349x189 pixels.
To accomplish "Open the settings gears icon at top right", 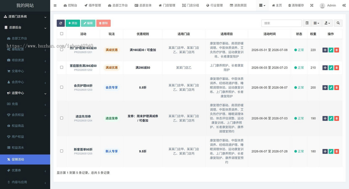I will pyautogui.click(x=344, y=5).
